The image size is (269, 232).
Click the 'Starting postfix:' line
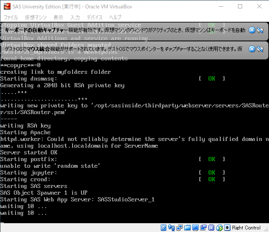(x=29, y=159)
